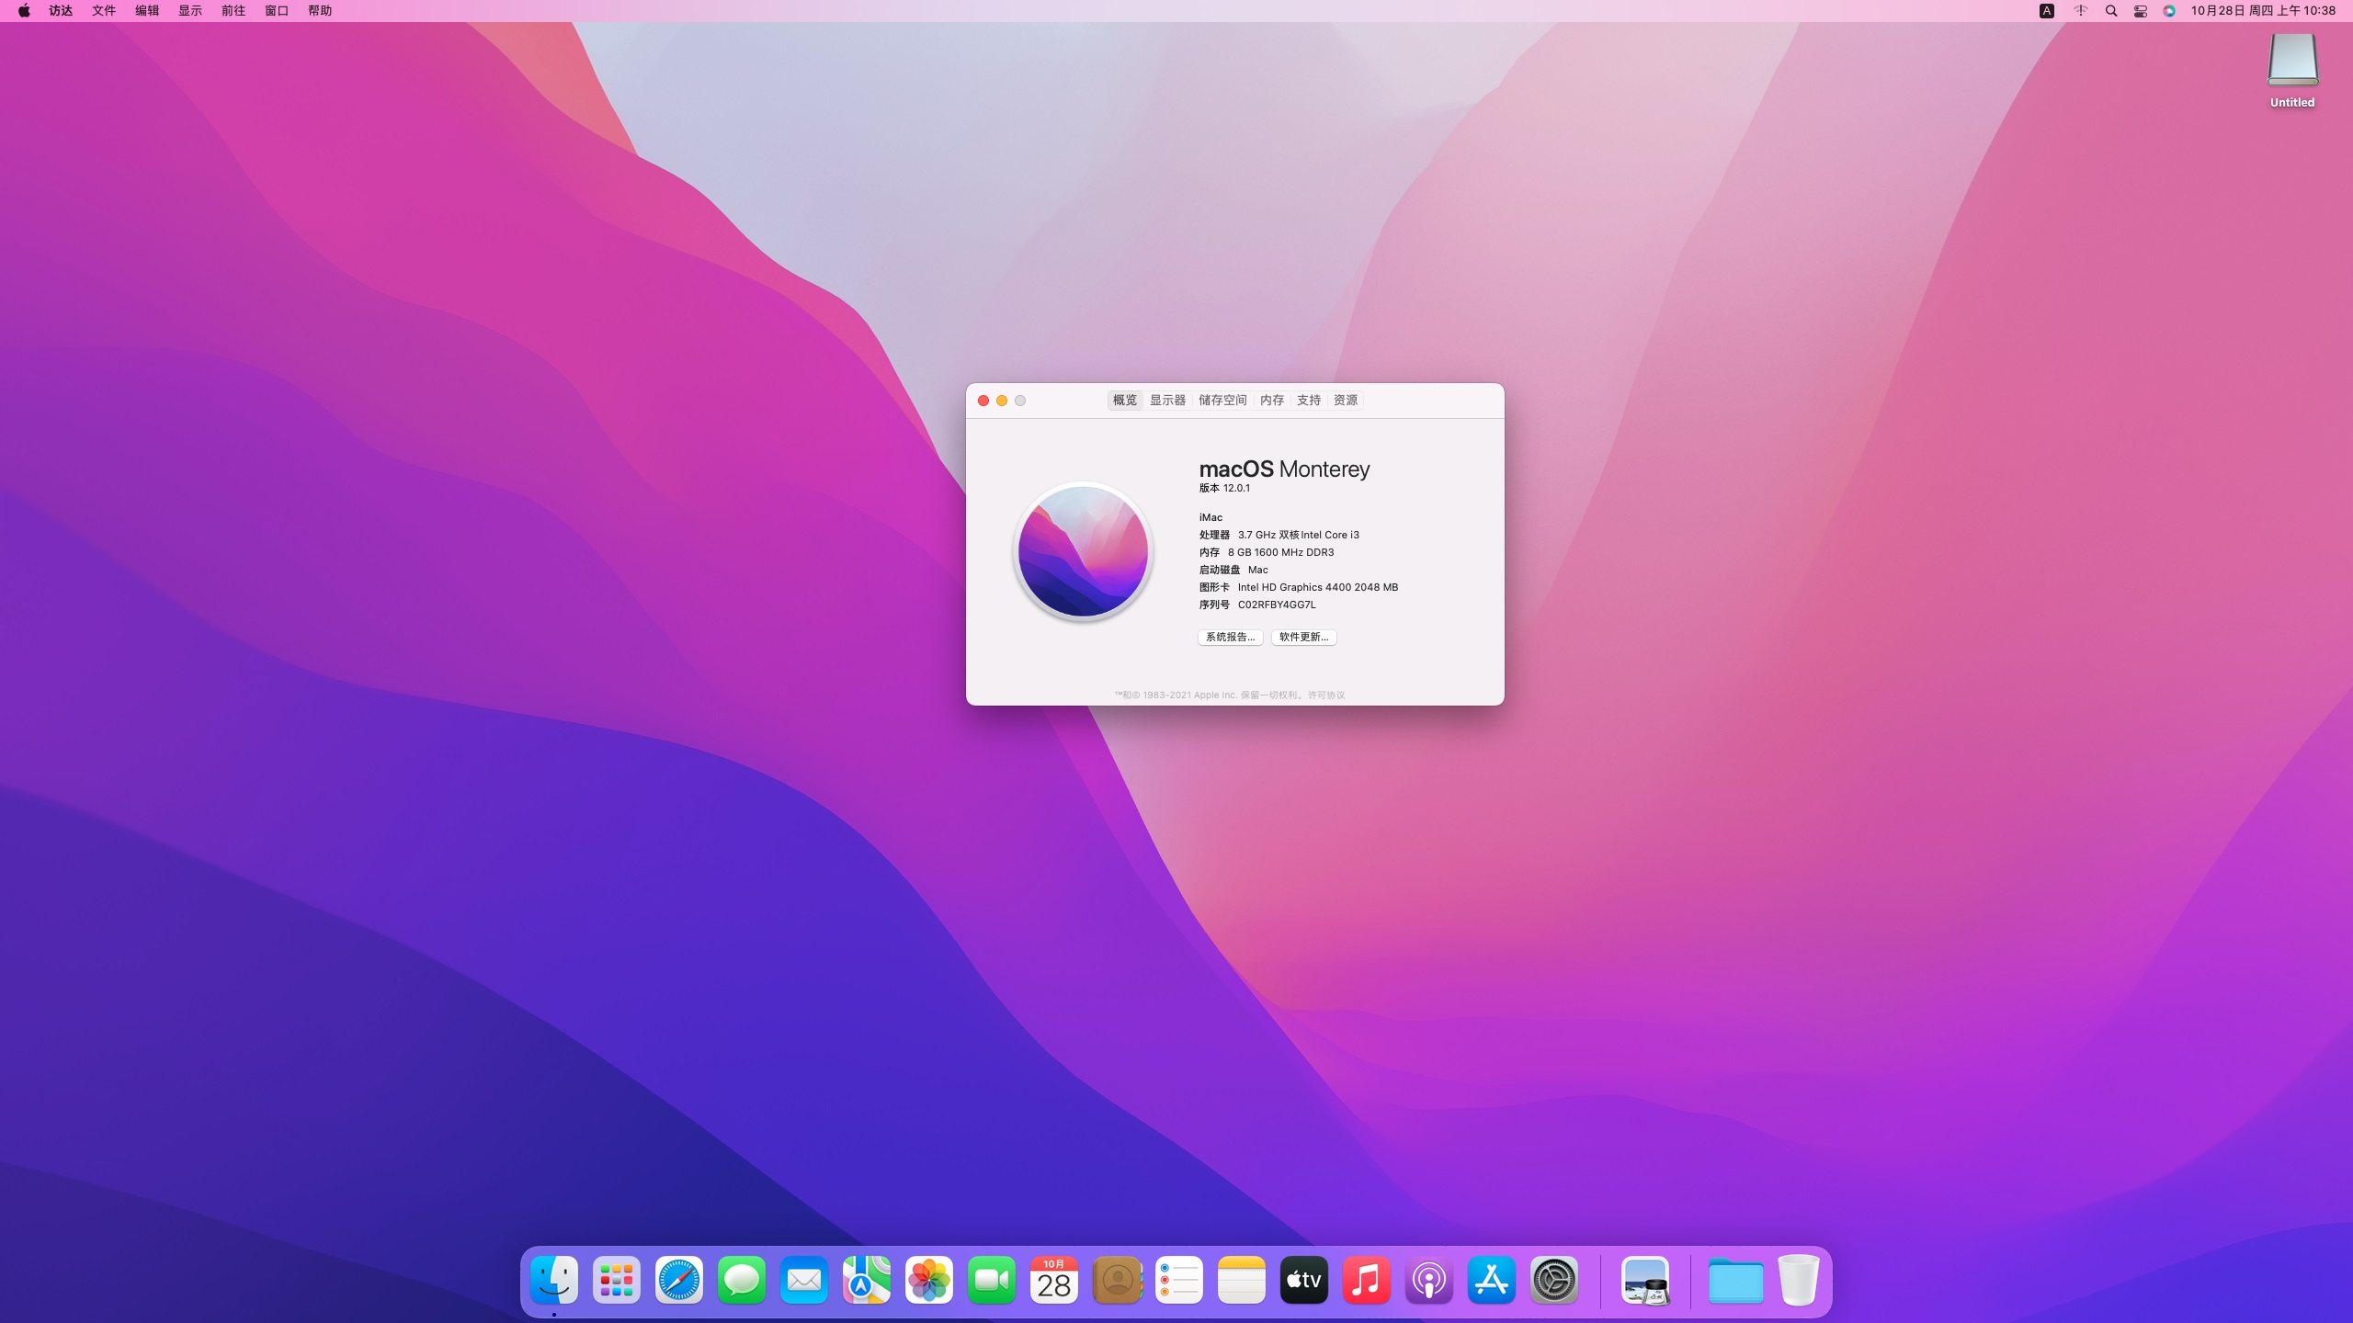Click the 3.7 GHz 双核 Intel Core i3 text
2353x1323 pixels.
coord(1298,535)
